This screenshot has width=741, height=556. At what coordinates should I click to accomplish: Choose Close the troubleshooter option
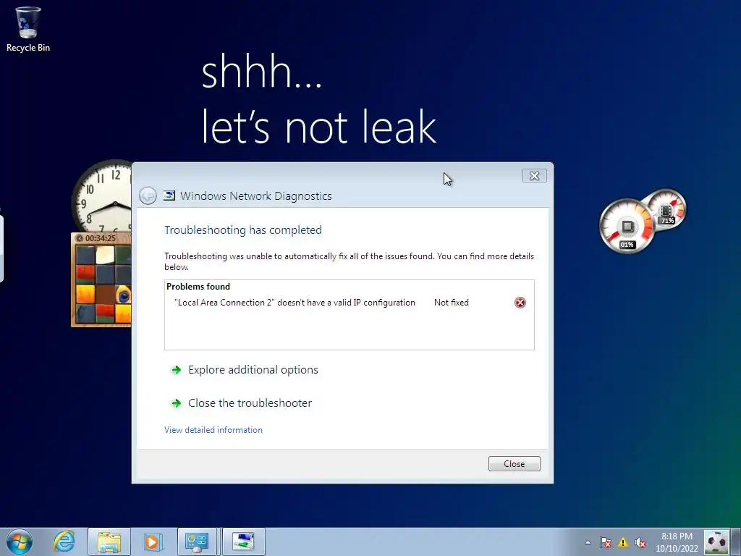click(250, 403)
